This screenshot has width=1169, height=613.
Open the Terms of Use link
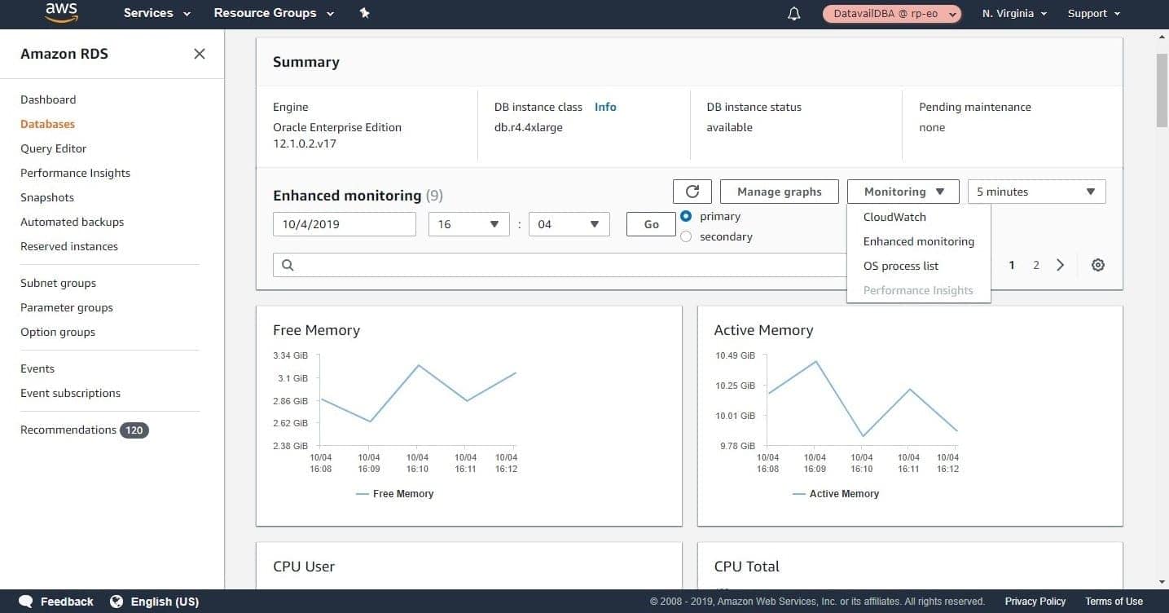pos(1114,602)
